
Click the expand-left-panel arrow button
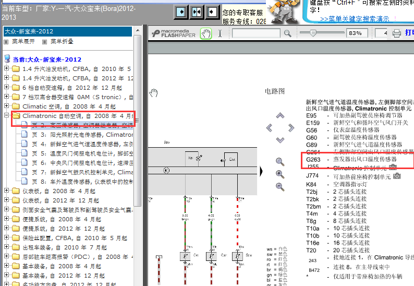tap(181, 12)
